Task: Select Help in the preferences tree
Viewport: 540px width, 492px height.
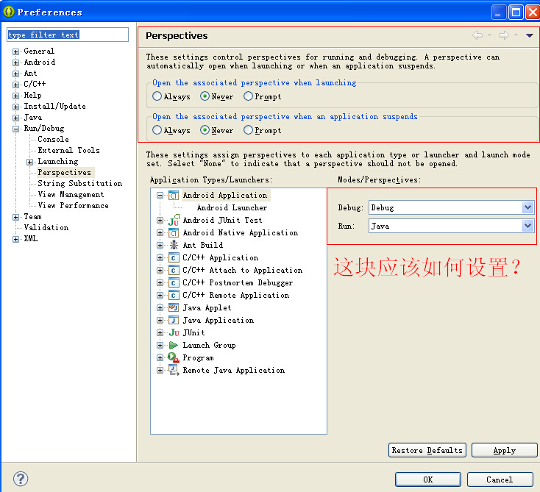Action: [32, 96]
